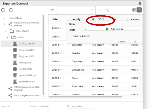The height and width of the screenshot is (109, 154).
Task: Remove connection with minus icon
Action: 11,10
